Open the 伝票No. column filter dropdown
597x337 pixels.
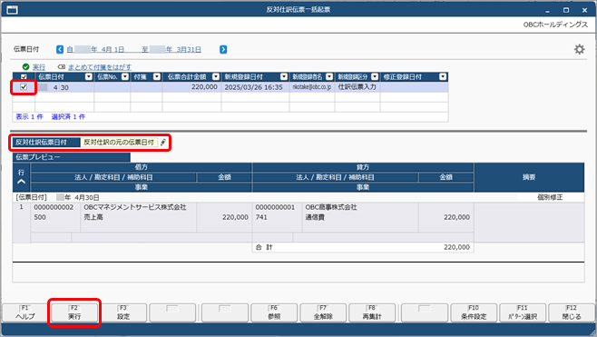click(x=125, y=76)
